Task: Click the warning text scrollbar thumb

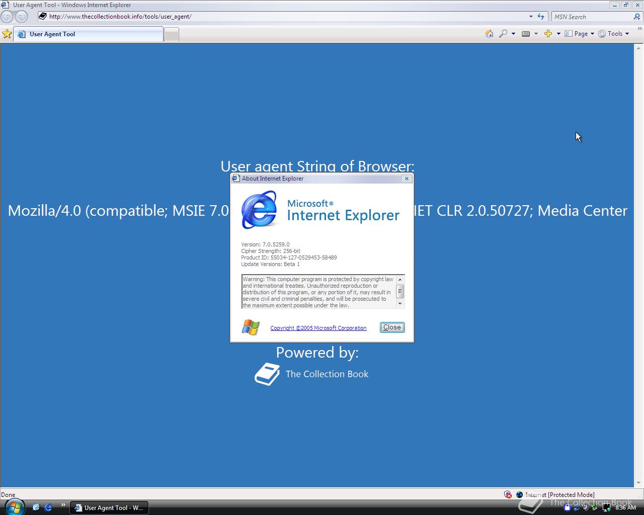Action: pos(400,291)
